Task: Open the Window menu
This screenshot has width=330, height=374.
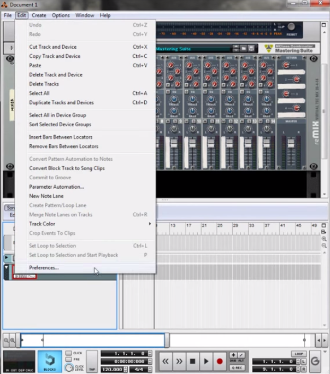Action: pos(85,15)
